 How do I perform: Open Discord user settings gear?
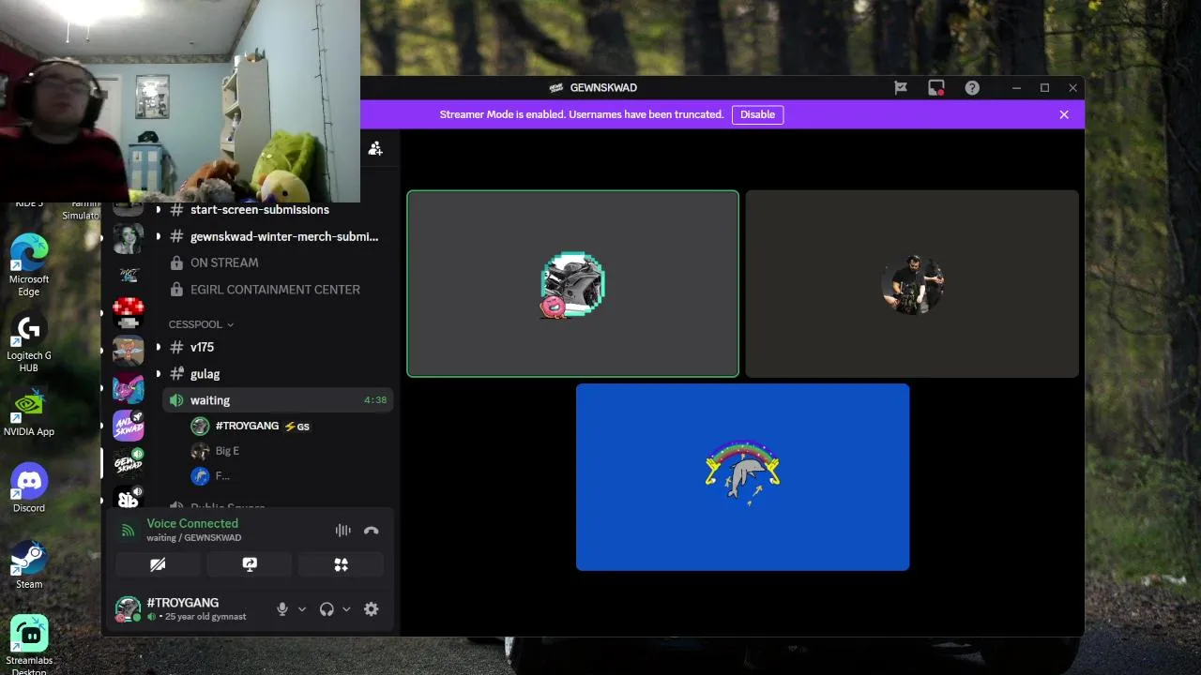tap(372, 609)
